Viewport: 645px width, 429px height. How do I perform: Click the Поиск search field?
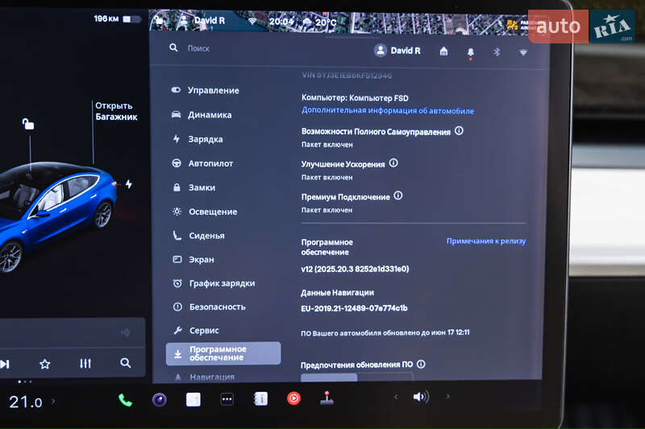pyautogui.click(x=198, y=48)
